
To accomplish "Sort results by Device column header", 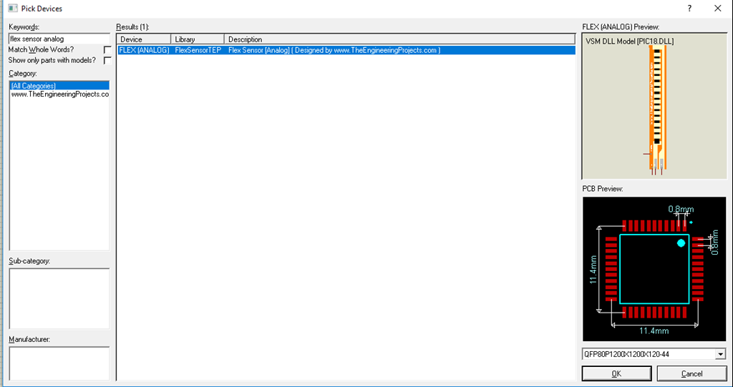I will 144,39.
